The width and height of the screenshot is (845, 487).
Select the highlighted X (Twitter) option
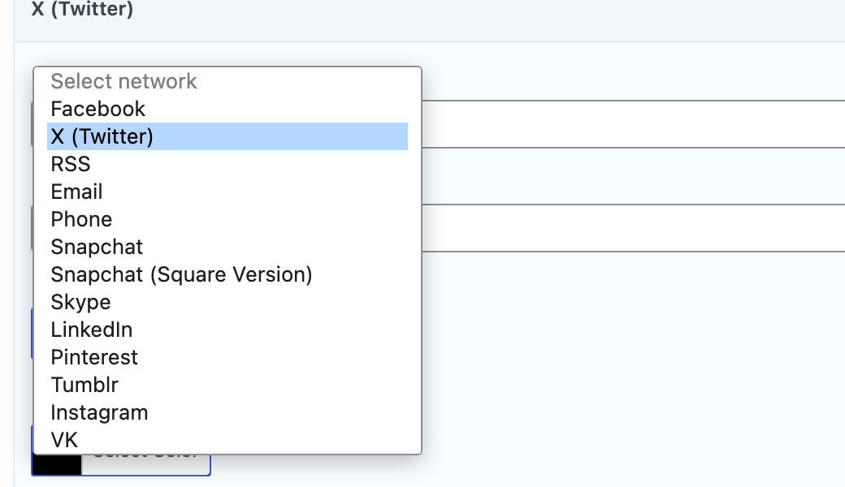point(227,136)
